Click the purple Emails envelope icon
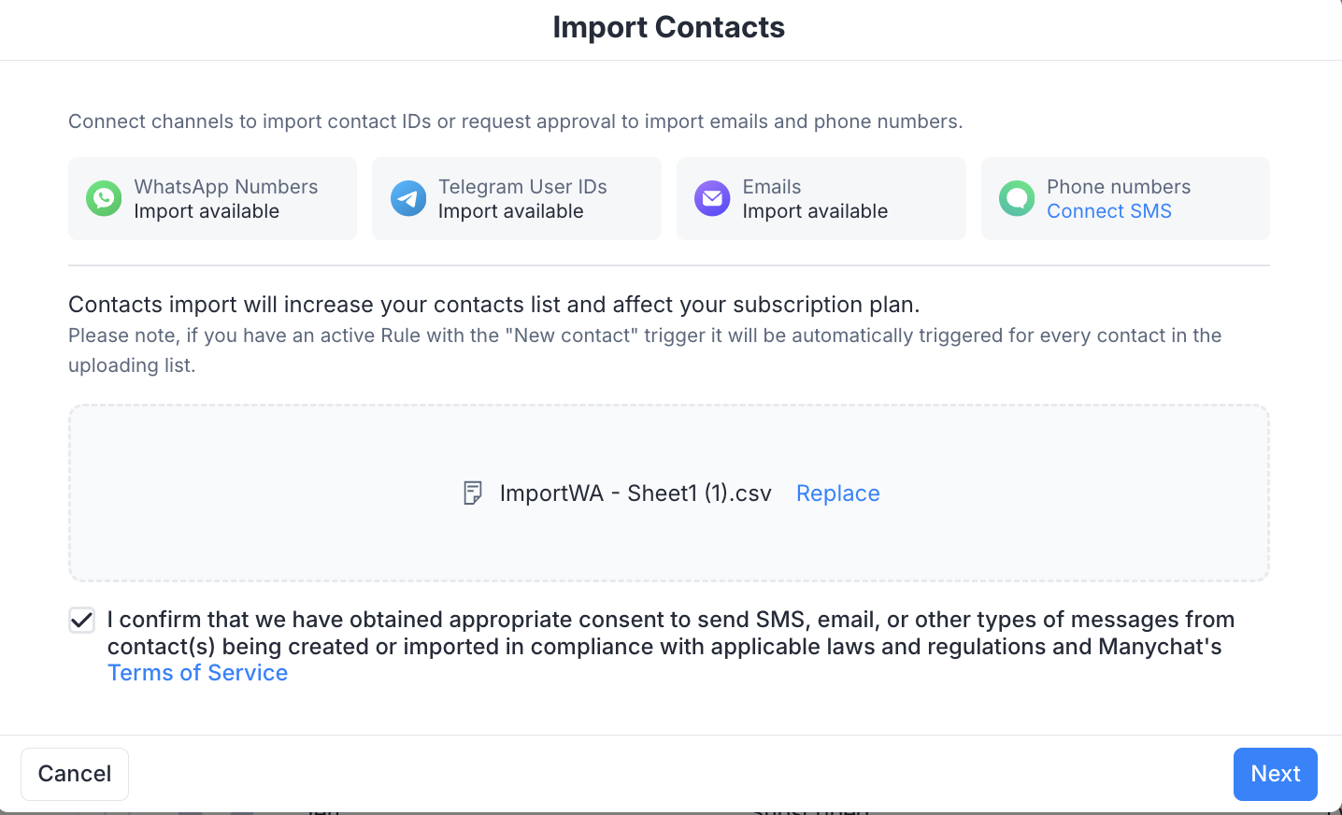The image size is (1342, 815). pos(712,198)
